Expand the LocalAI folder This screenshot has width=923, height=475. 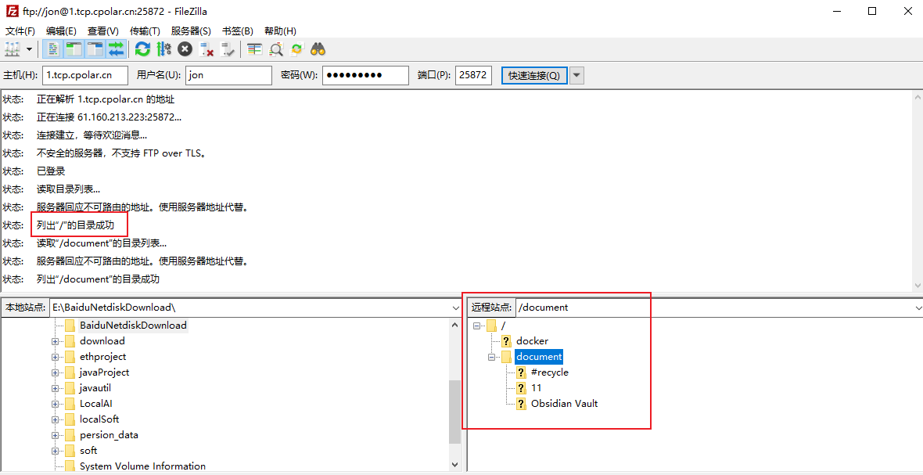coord(56,404)
